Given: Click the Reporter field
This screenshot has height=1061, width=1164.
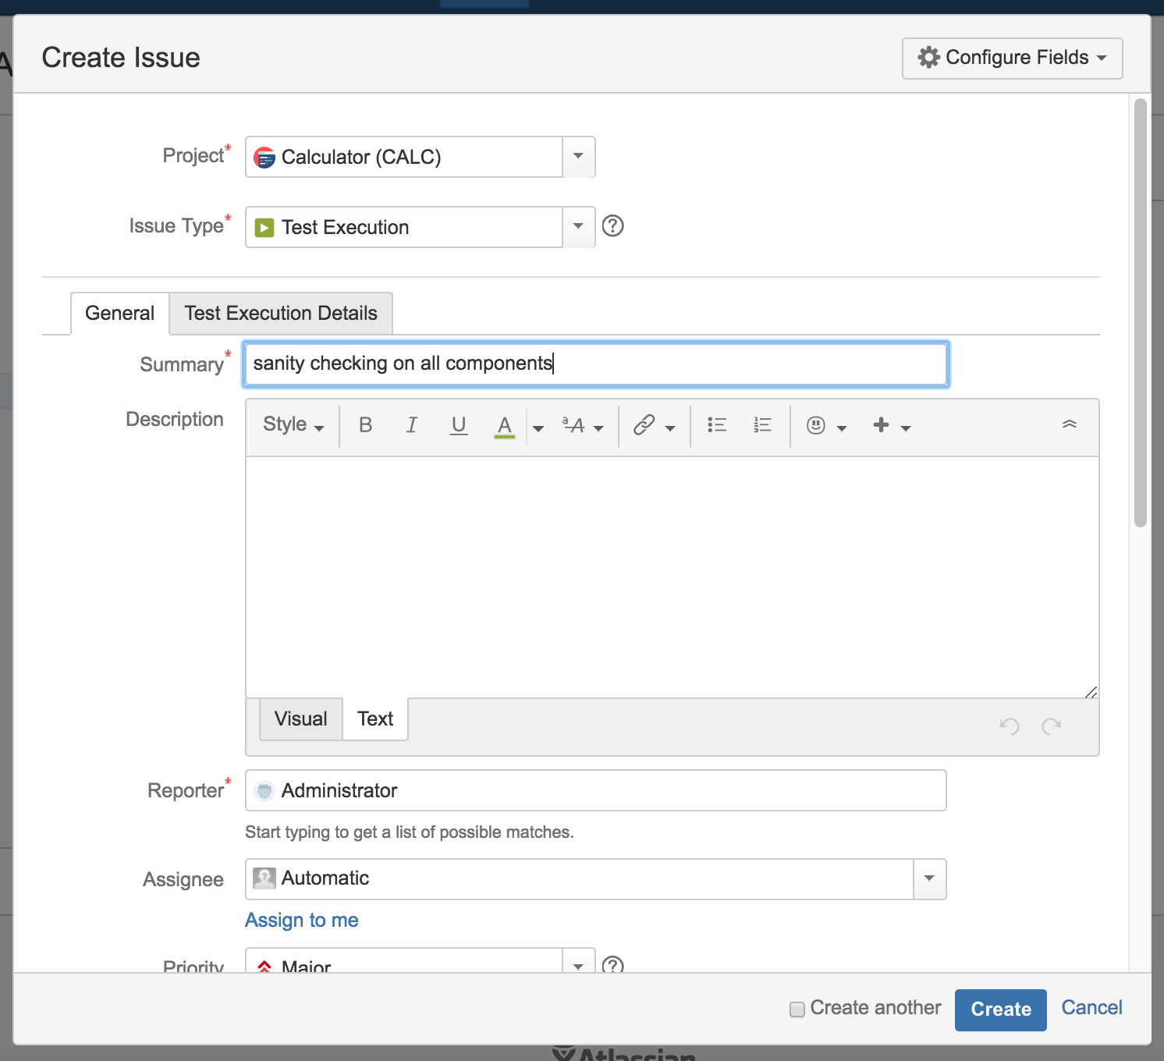Looking at the screenshot, I should [x=596, y=791].
